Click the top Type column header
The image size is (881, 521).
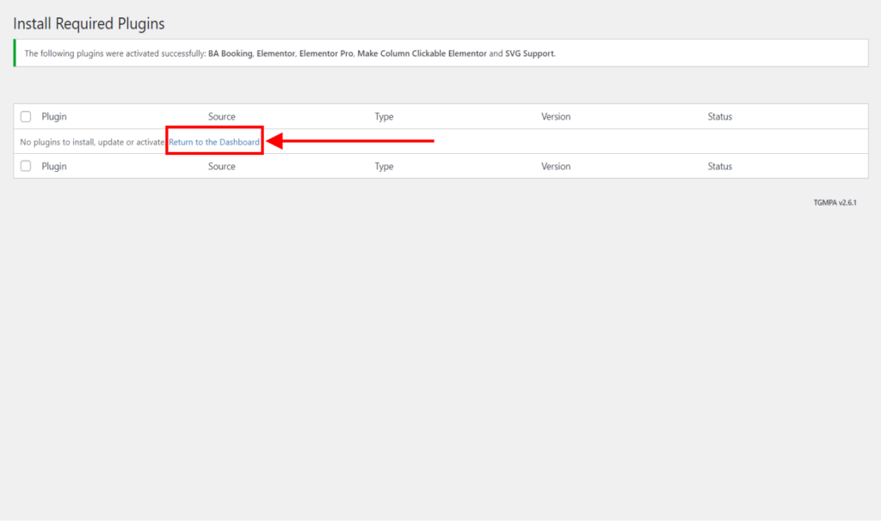pyautogui.click(x=385, y=117)
